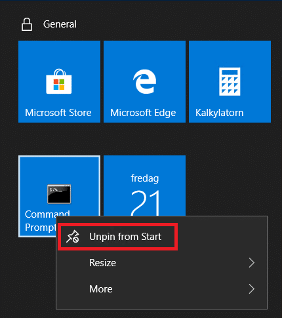Choose Unpin from Start in context menu

pyautogui.click(x=118, y=237)
